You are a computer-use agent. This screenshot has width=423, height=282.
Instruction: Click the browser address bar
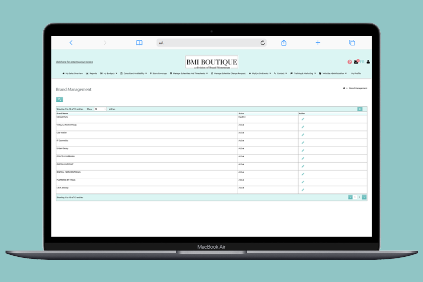[211, 43]
